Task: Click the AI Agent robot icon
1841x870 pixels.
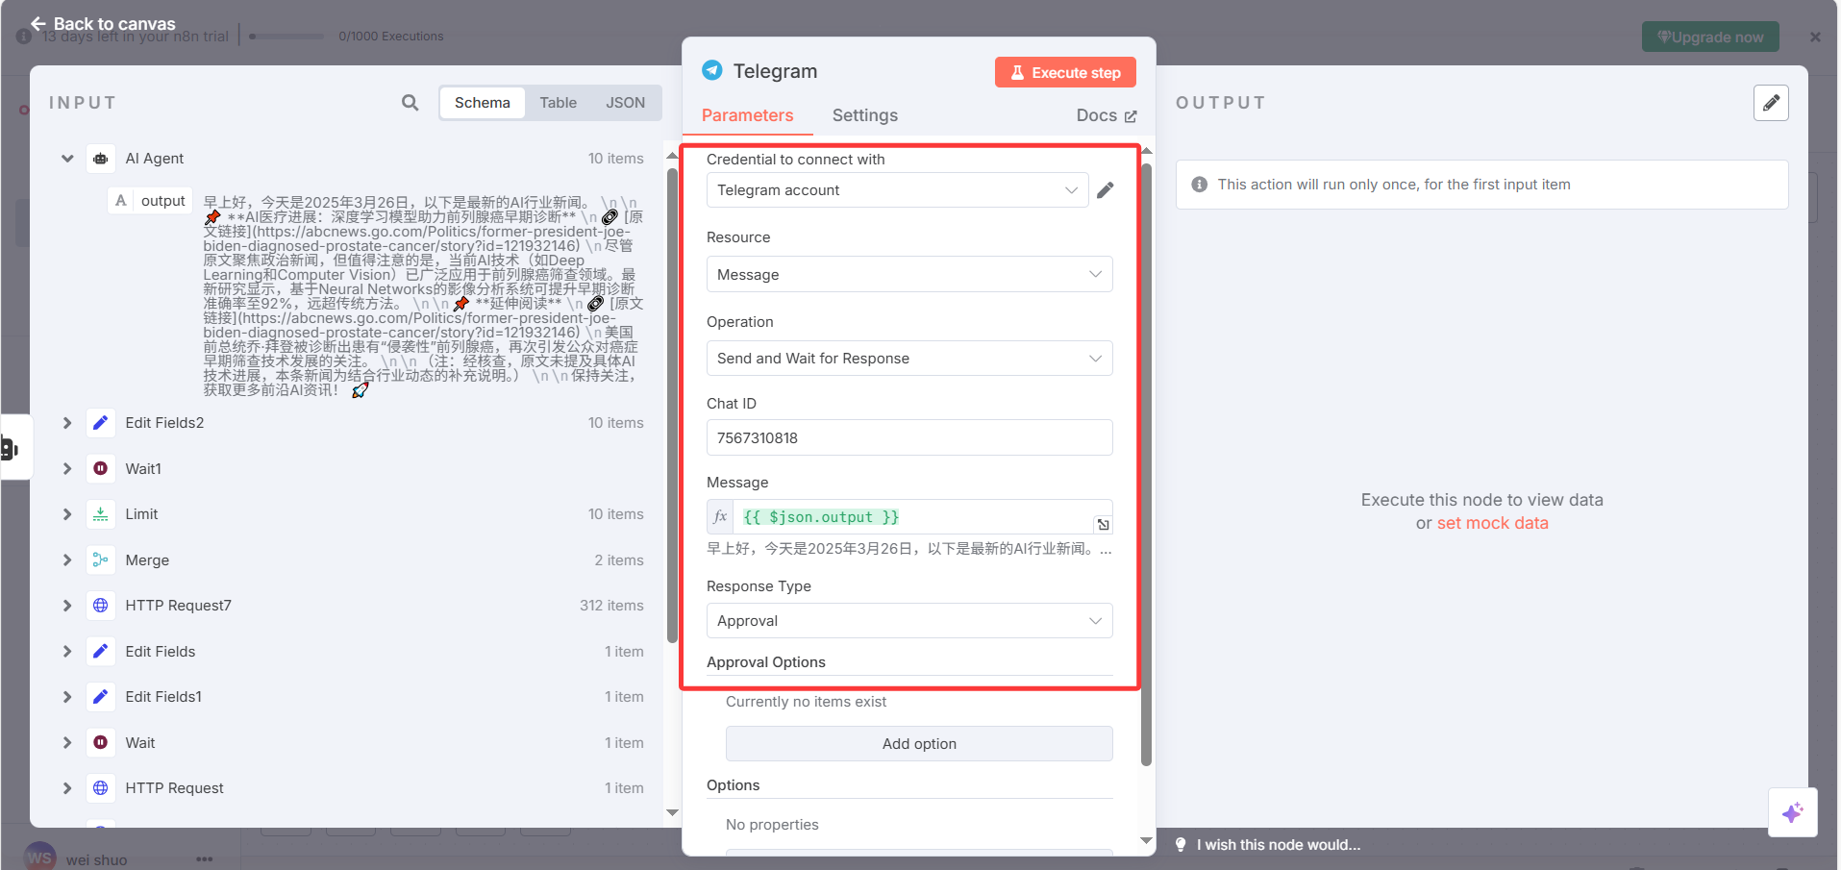Action: (x=101, y=159)
